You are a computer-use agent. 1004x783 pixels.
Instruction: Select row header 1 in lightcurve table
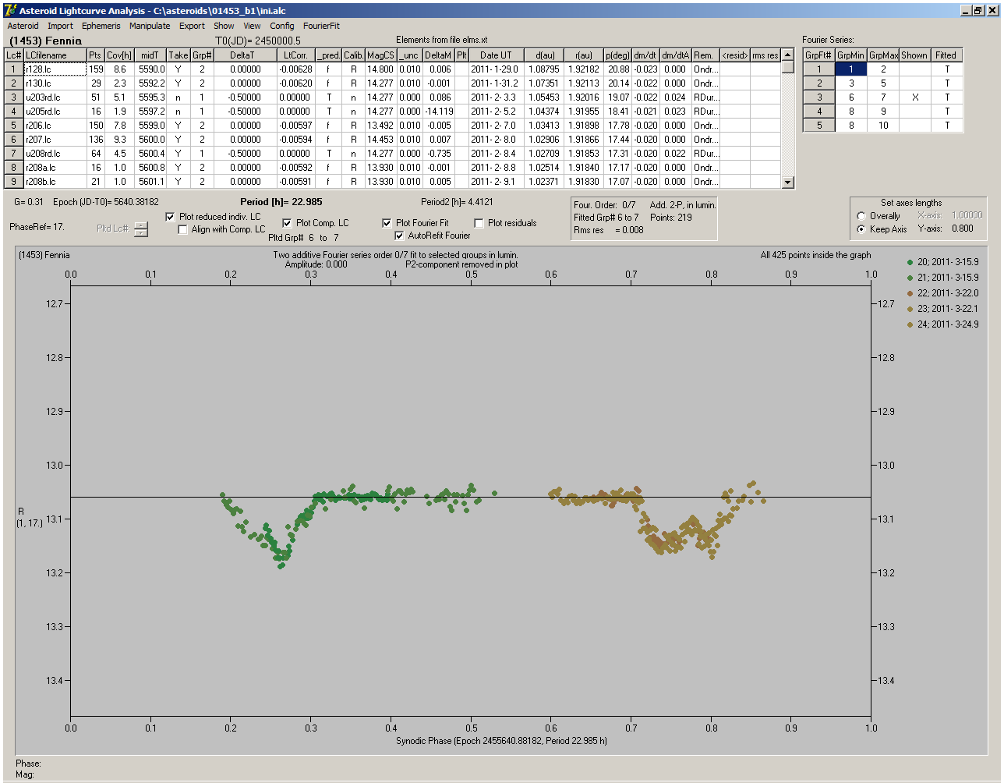pyautogui.click(x=14, y=69)
